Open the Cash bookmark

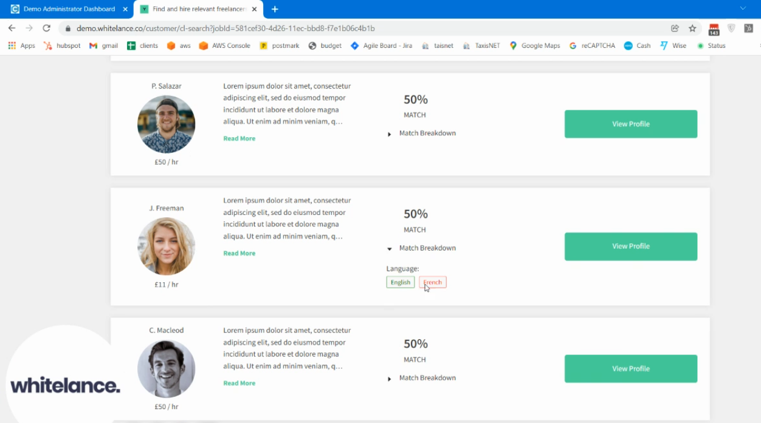point(637,46)
